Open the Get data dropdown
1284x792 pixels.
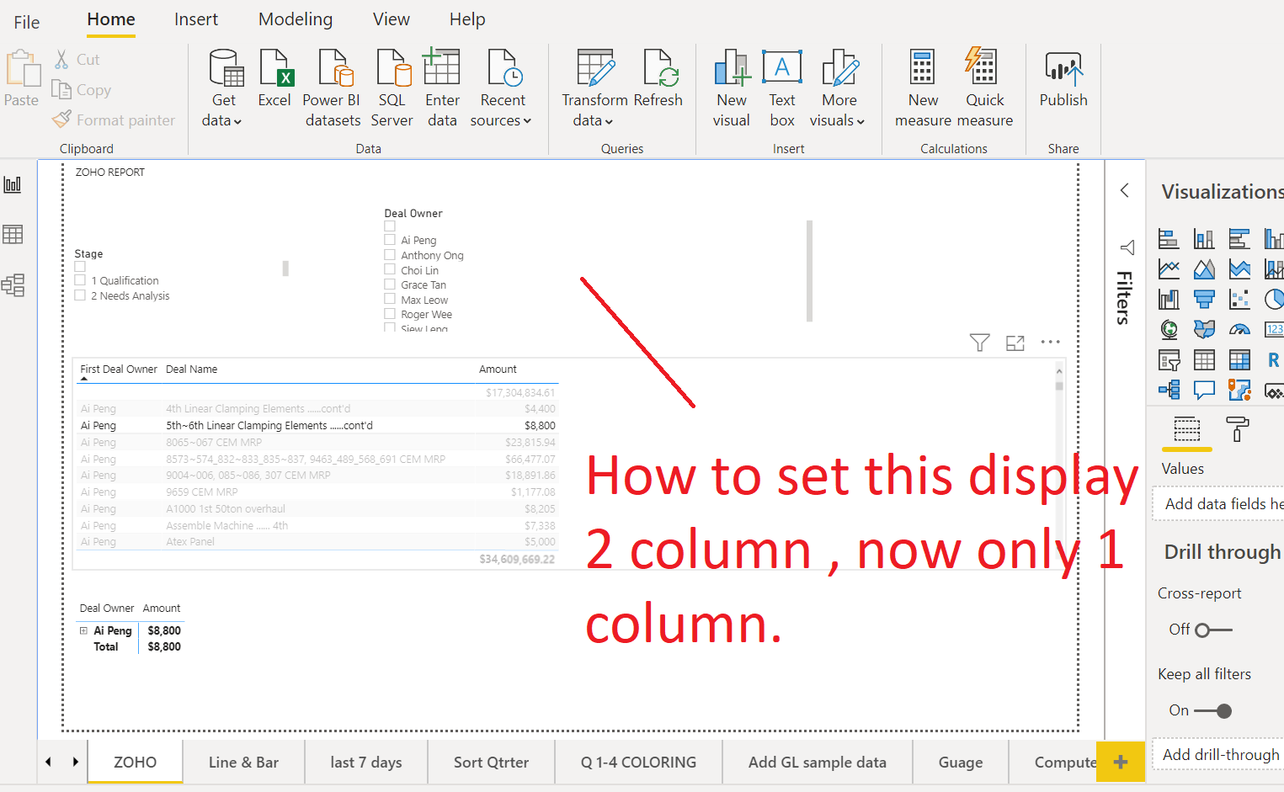pyautogui.click(x=222, y=88)
